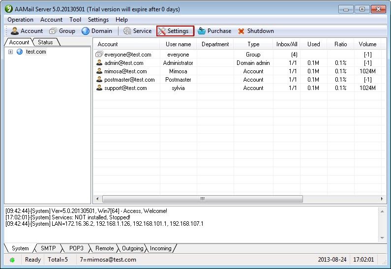Click 'Total=5' in the status bar
391x269 pixels.
58,260
